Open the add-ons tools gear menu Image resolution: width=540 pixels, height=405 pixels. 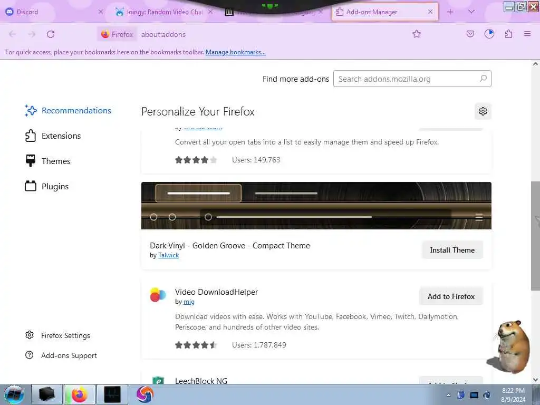click(x=483, y=111)
